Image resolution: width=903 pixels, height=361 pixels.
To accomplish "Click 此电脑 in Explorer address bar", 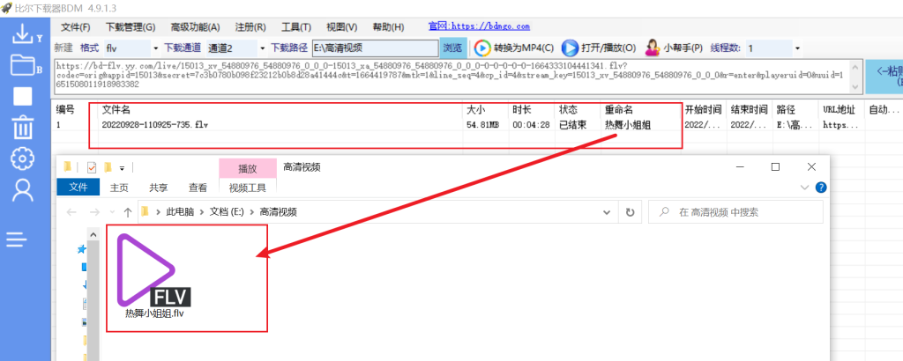I will coord(180,212).
